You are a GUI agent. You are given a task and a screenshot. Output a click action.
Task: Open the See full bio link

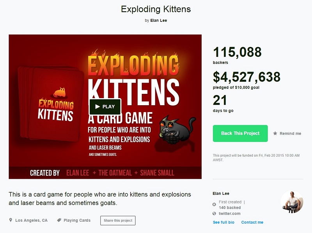pyautogui.click(x=223, y=222)
